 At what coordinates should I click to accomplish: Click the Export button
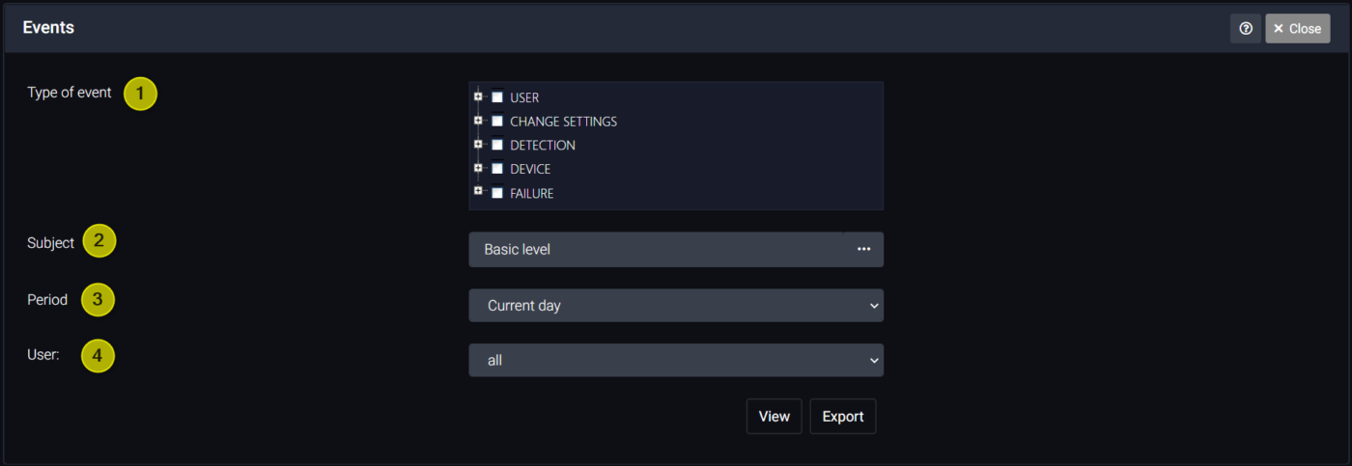[843, 416]
